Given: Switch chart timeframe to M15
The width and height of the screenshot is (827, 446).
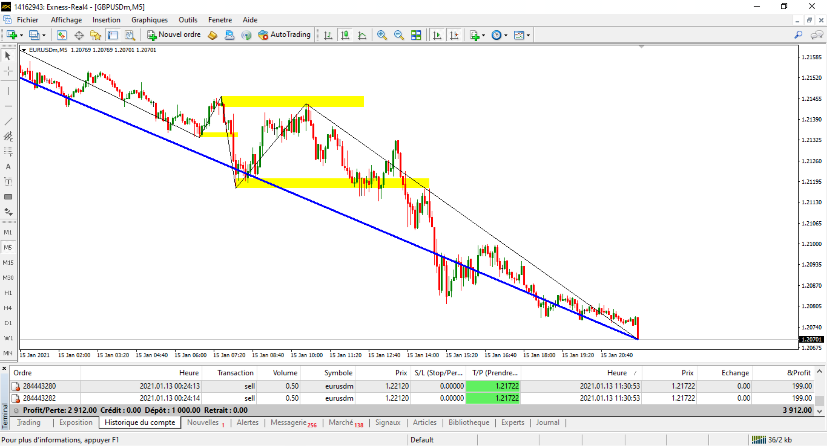Looking at the screenshot, I should point(8,263).
